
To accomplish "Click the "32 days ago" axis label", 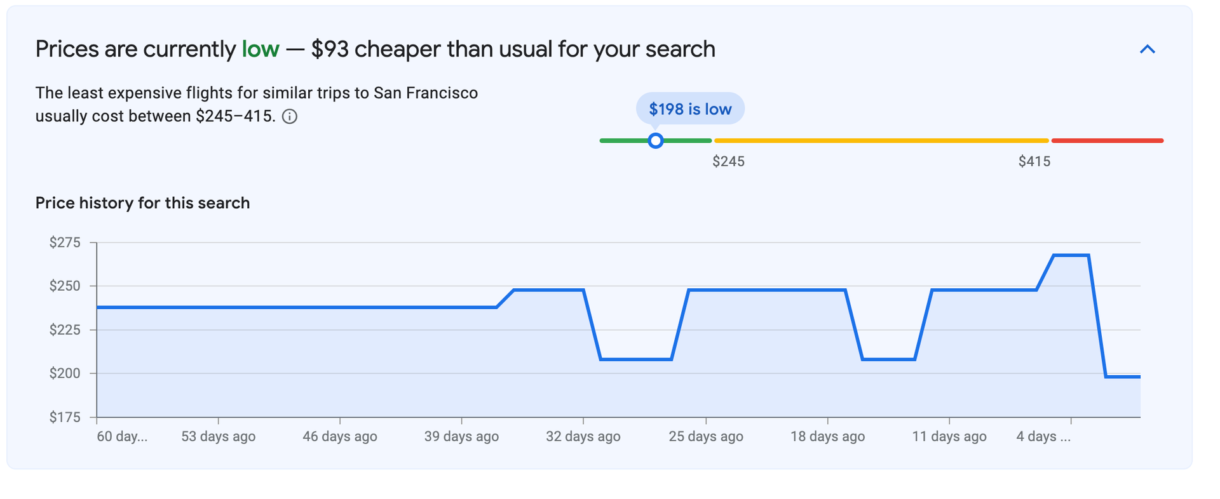I will point(583,436).
